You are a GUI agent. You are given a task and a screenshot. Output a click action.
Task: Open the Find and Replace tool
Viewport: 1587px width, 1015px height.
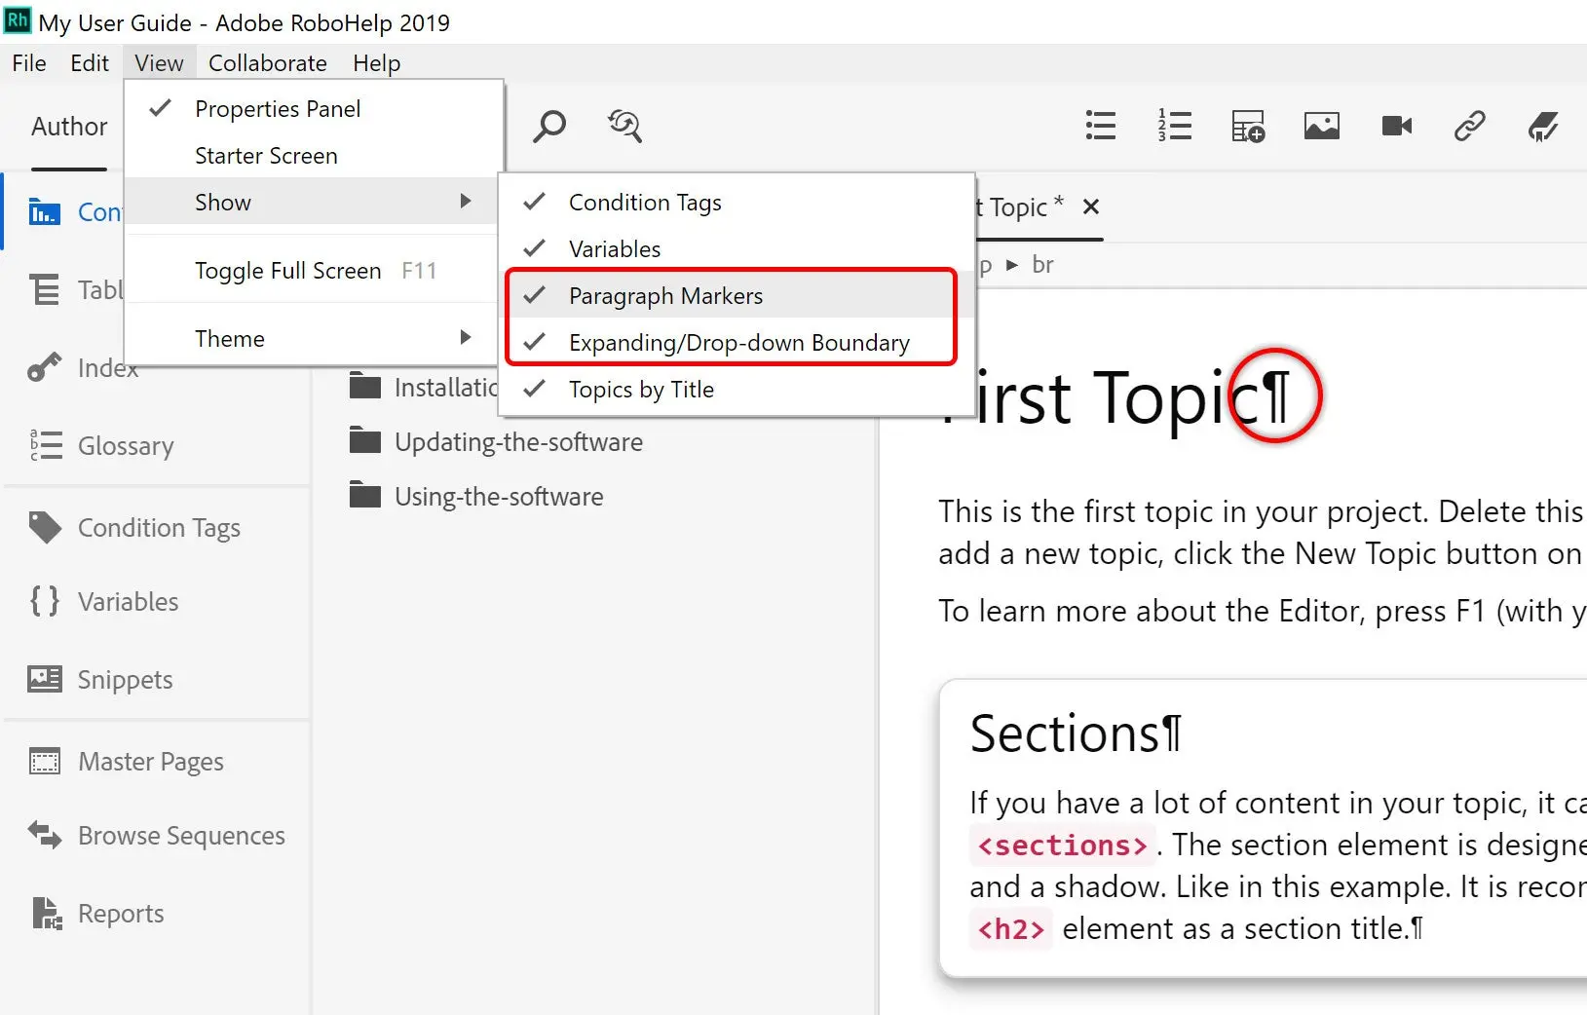[624, 126]
